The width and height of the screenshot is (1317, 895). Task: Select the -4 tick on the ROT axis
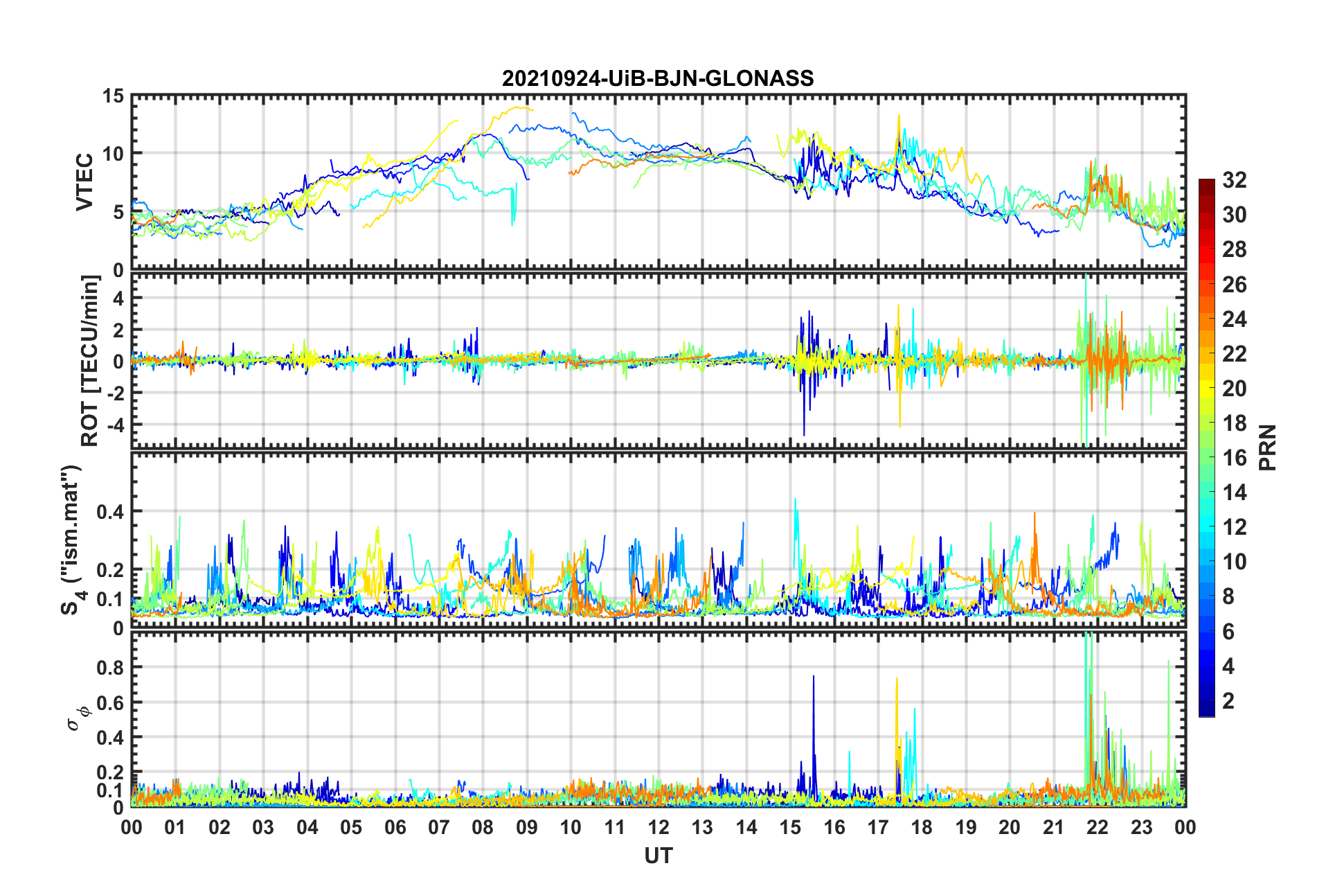click(x=116, y=424)
